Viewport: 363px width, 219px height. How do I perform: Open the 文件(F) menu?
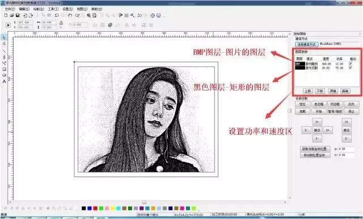(10, 9)
